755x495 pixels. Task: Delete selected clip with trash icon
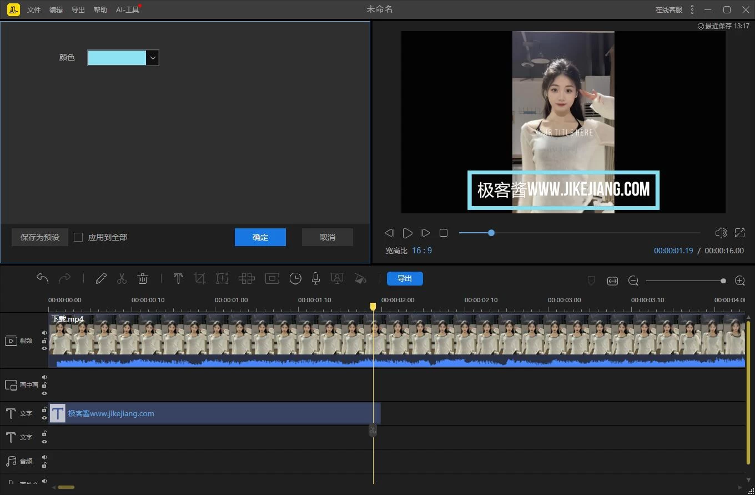[143, 279]
